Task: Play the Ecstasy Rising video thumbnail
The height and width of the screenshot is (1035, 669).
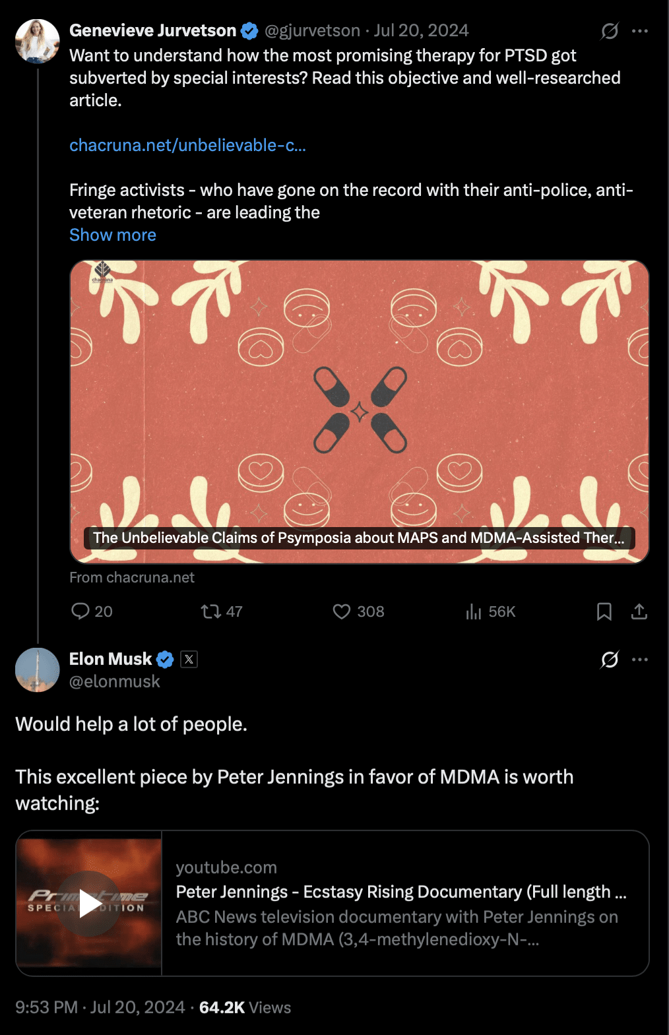Action: pyautogui.click(x=89, y=903)
